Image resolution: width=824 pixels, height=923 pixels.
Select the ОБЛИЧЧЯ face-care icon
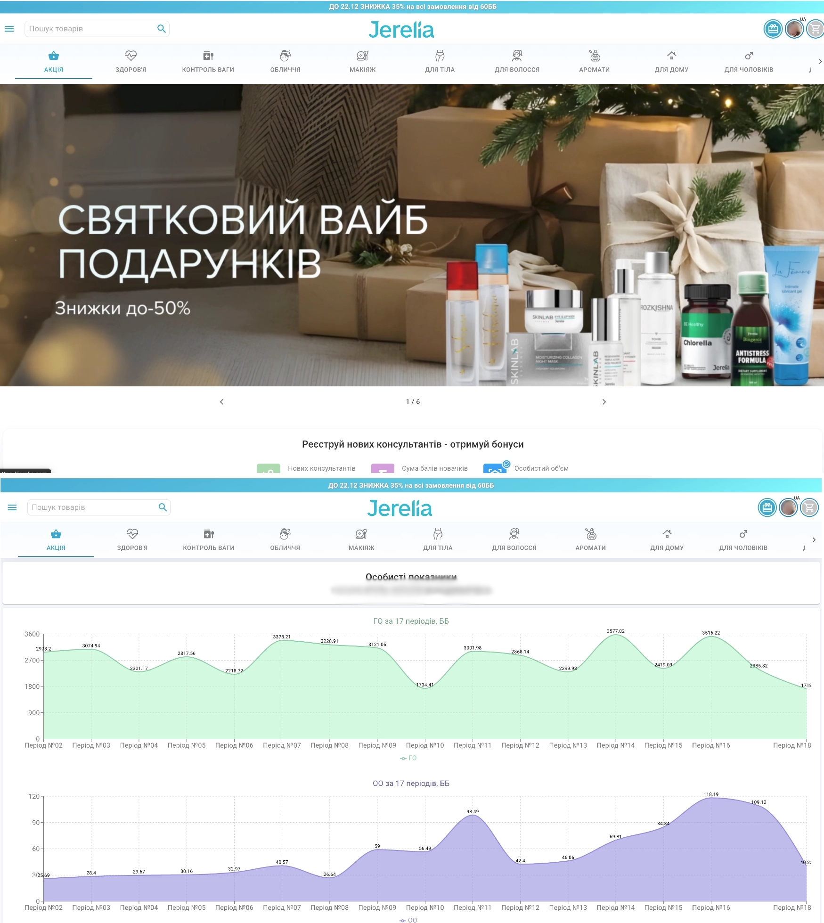(285, 57)
